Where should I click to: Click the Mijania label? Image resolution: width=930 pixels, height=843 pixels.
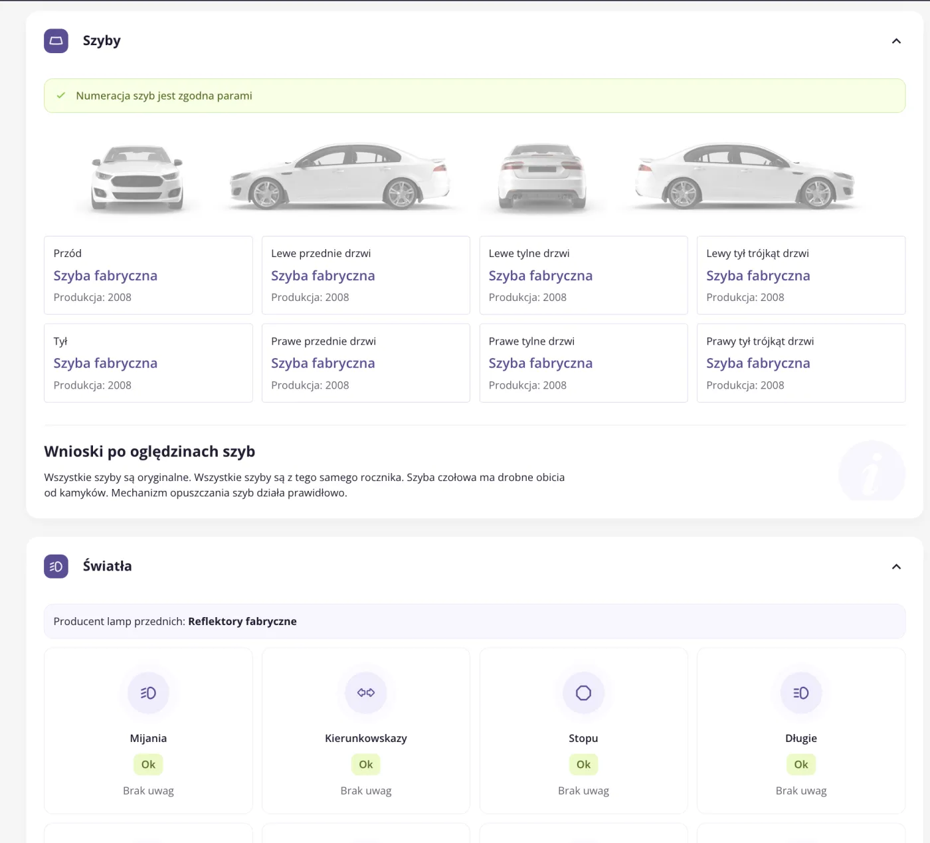pyautogui.click(x=148, y=738)
